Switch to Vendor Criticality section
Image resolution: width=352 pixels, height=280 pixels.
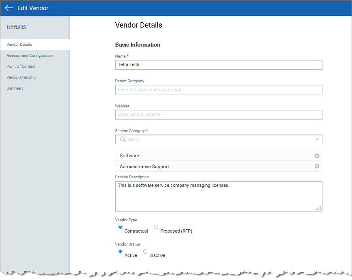click(22, 77)
